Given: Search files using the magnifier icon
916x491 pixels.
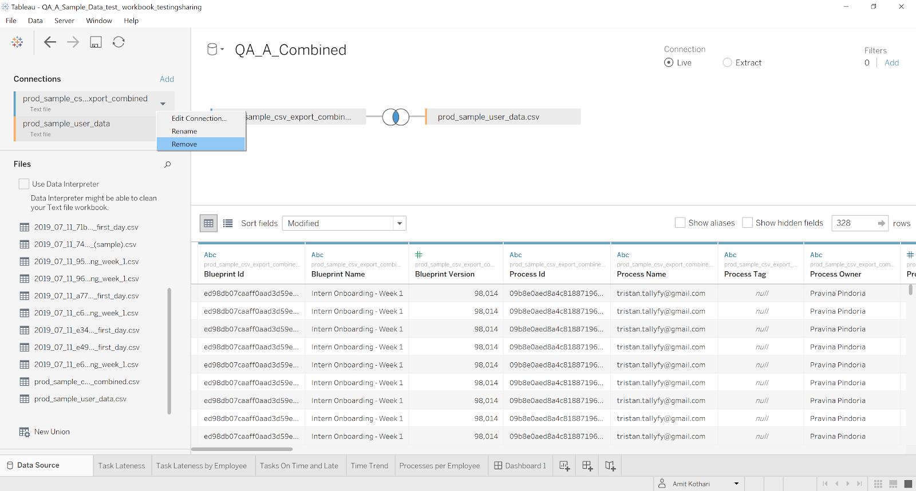Looking at the screenshot, I should 168,164.
